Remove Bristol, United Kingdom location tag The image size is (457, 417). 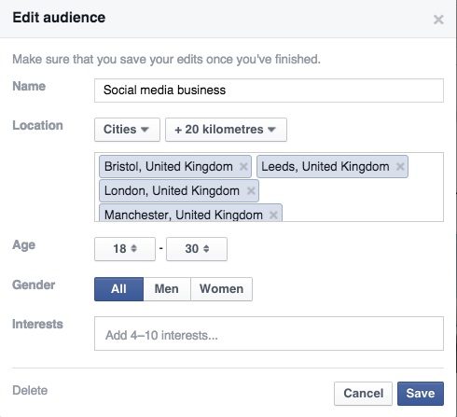point(243,167)
